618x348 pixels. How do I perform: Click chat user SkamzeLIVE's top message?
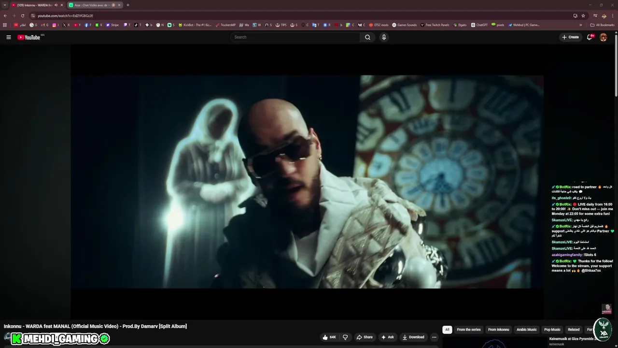point(570,220)
